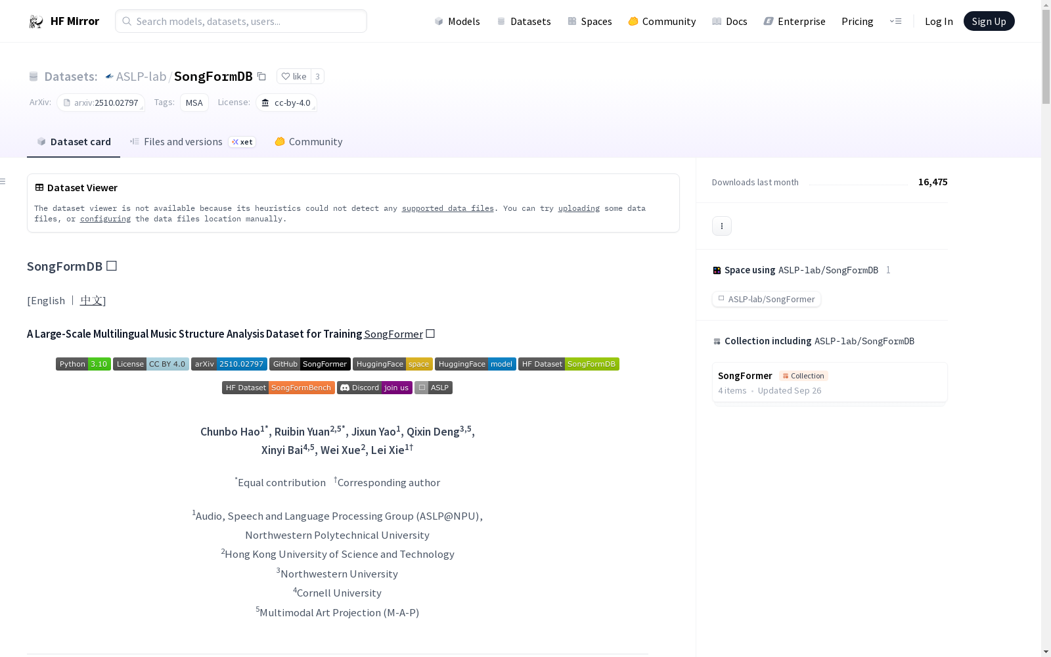Go to Spaces in navigation
The height and width of the screenshot is (657, 1051).
(590, 21)
